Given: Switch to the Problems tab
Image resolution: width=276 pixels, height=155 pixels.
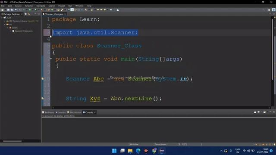Looking at the screenshot, I should click(48, 112).
